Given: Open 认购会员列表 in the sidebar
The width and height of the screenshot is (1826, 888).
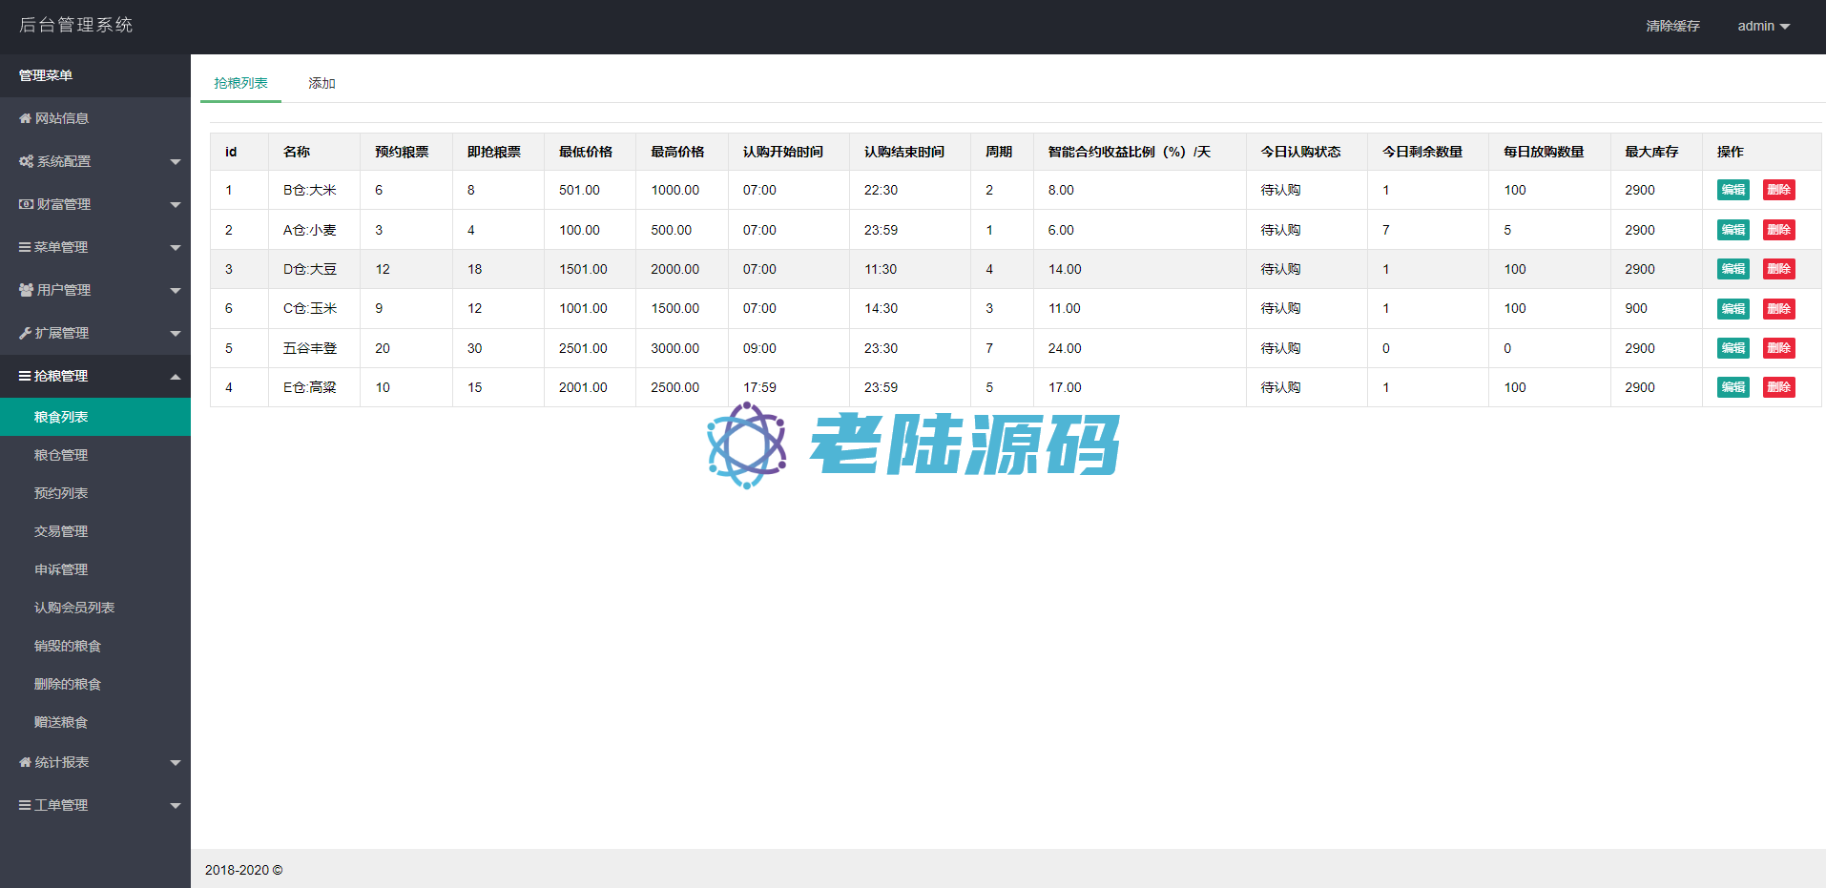Looking at the screenshot, I should coord(74,608).
